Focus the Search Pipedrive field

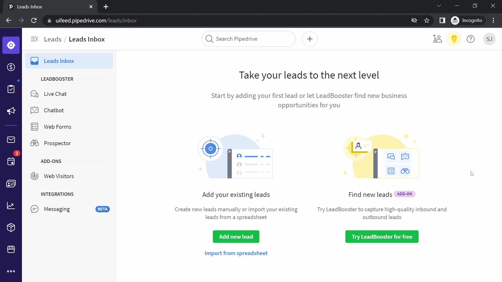tap(249, 39)
